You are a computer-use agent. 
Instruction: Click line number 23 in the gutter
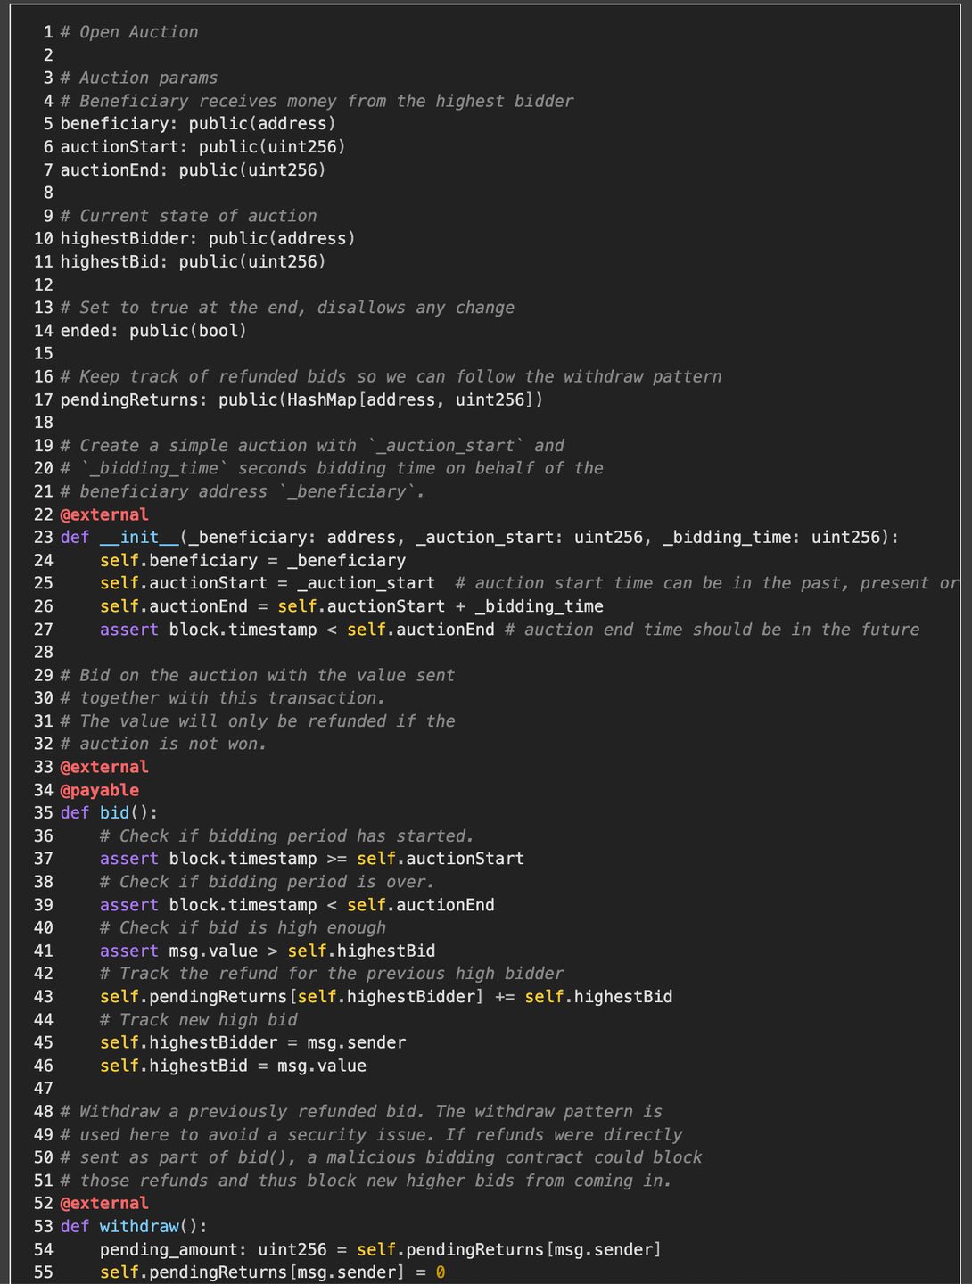point(44,538)
